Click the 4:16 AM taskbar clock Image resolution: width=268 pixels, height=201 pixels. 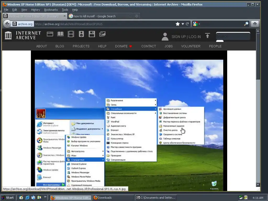tap(258, 198)
